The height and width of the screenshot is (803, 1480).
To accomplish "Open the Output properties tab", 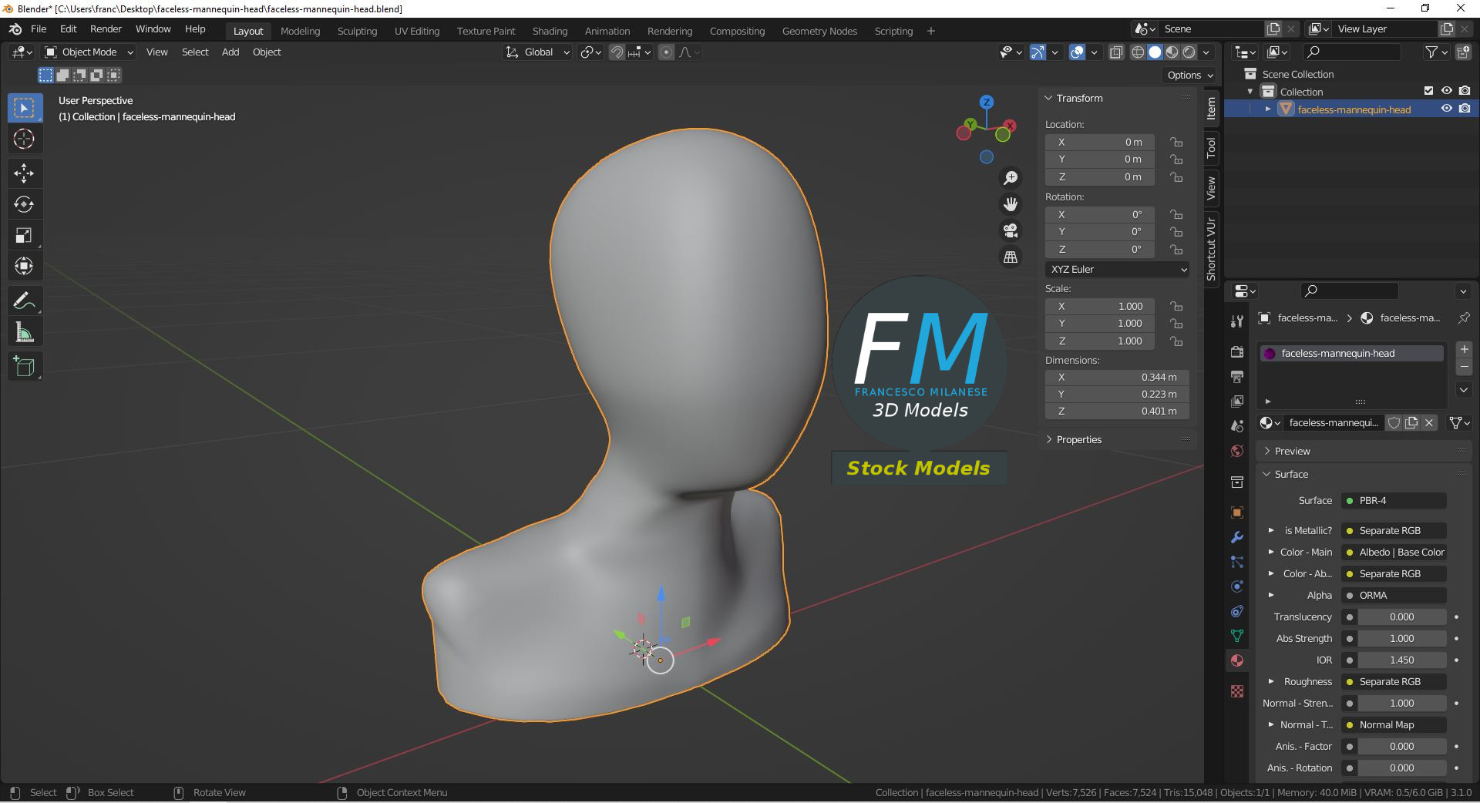I will pyautogui.click(x=1237, y=377).
